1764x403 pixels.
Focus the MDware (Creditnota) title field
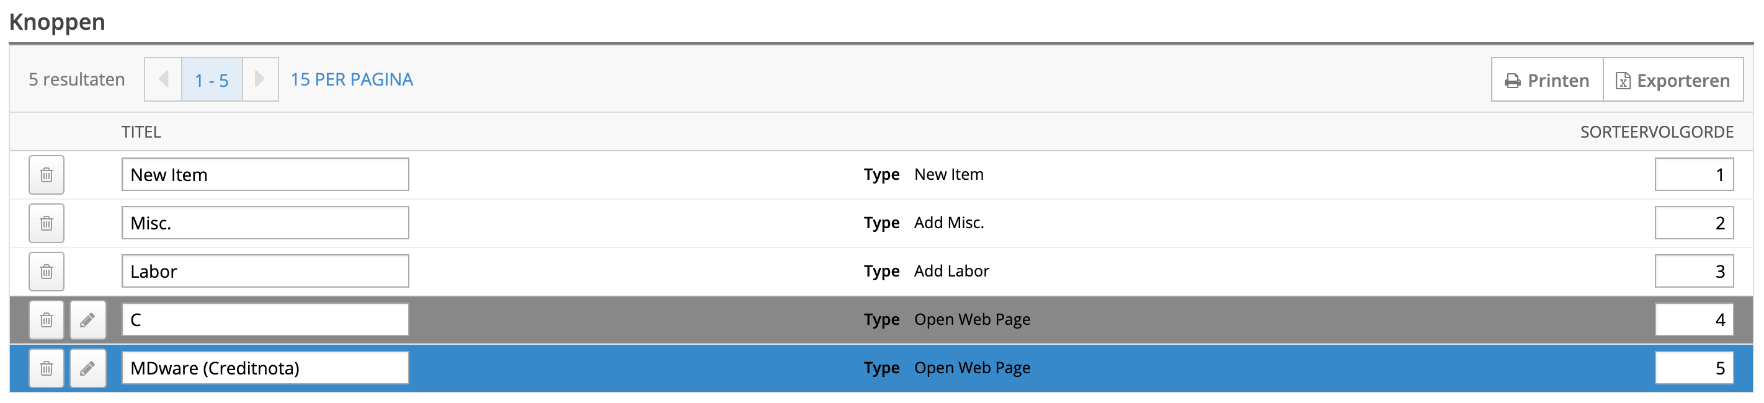(x=265, y=368)
